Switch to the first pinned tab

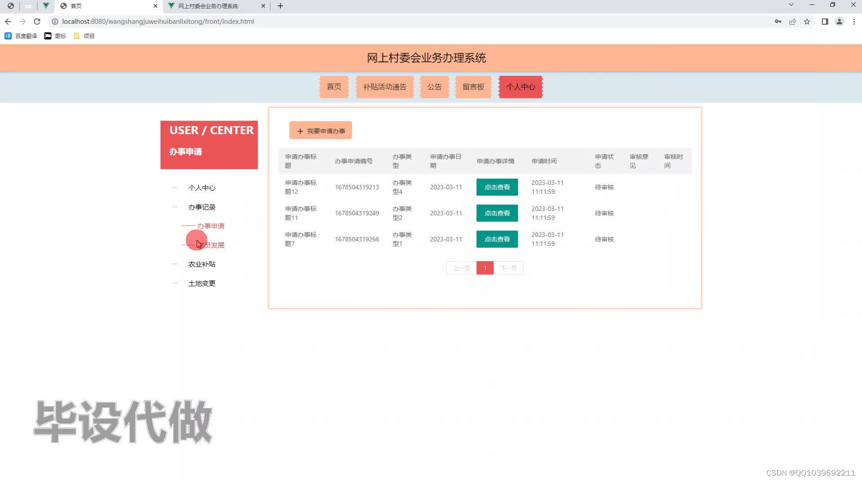click(11, 6)
